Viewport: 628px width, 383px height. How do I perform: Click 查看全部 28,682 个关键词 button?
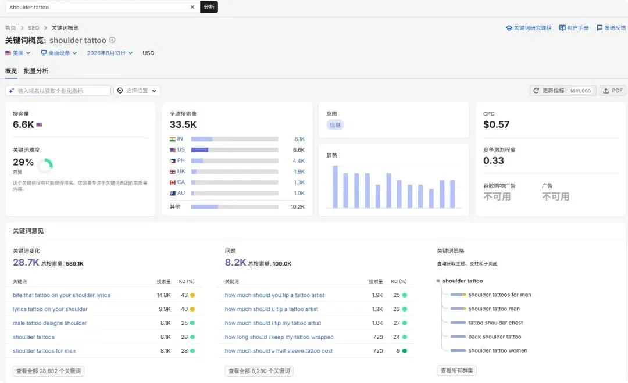[48, 371]
